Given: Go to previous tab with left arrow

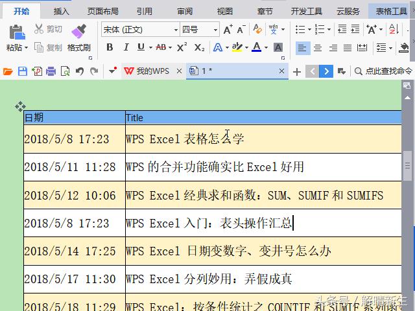Looking at the screenshot, I should tap(313, 71).
